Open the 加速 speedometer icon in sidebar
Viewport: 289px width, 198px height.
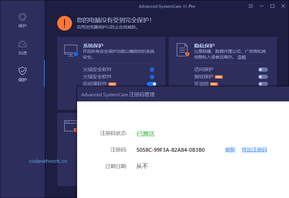point(22,44)
